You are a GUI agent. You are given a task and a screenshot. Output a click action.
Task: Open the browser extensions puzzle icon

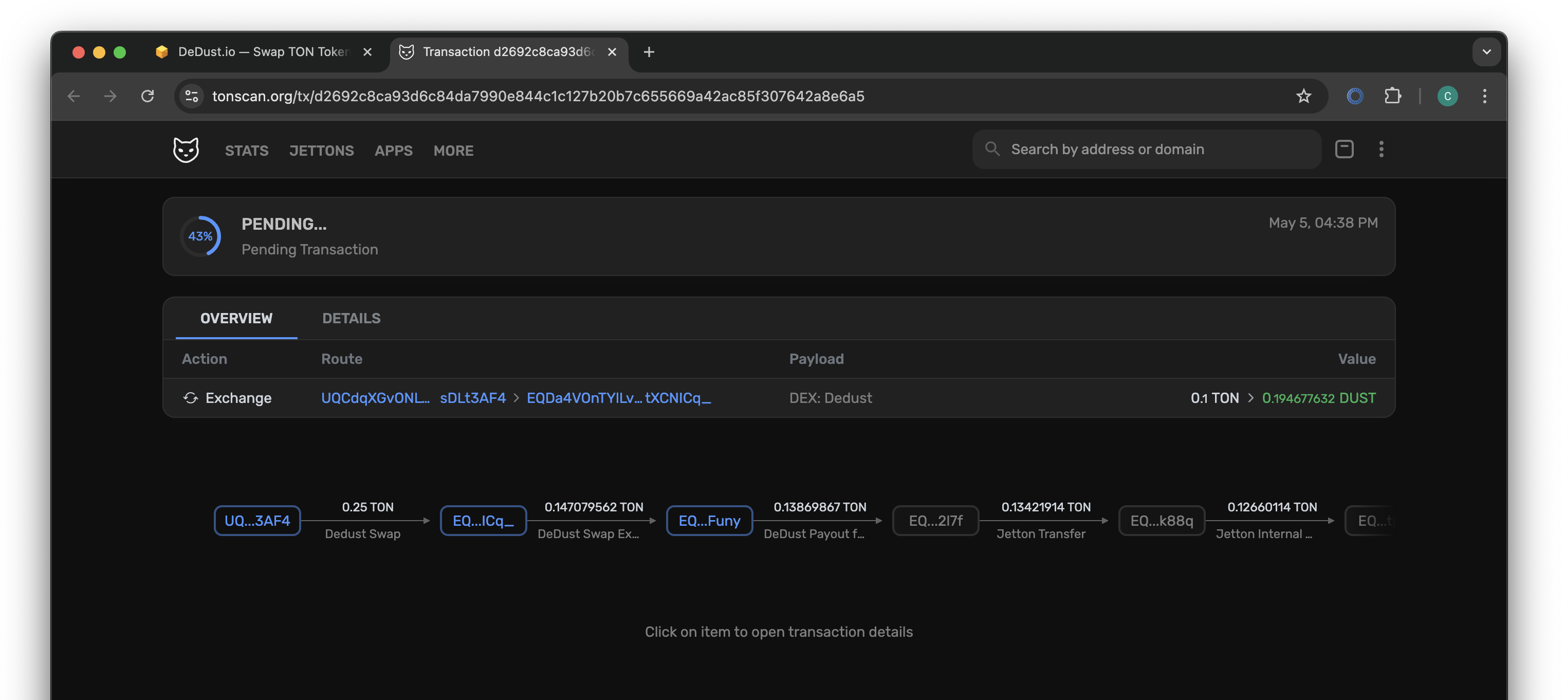coord(1392,96)
